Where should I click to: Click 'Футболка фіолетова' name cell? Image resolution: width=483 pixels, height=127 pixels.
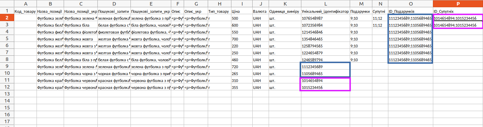click(x=80, y=32)
